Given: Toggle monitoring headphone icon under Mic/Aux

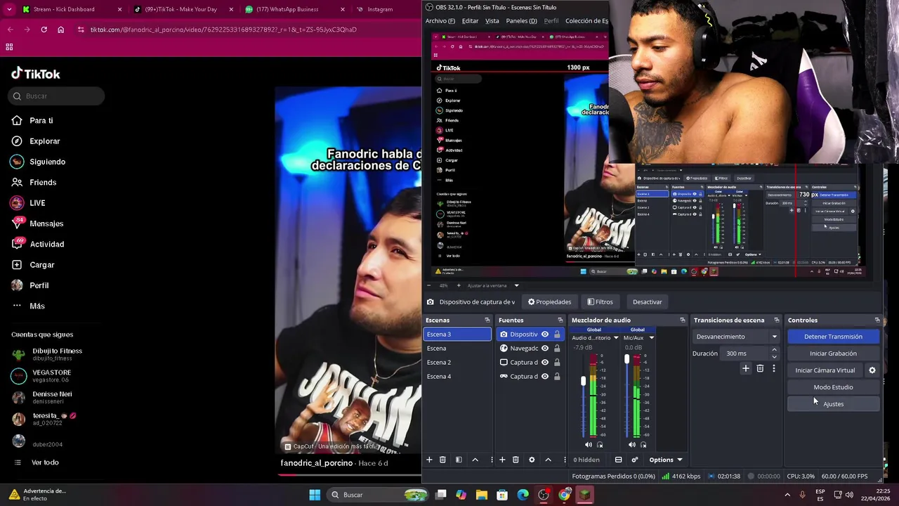Looking at the screenshot, I should (643, 444).
